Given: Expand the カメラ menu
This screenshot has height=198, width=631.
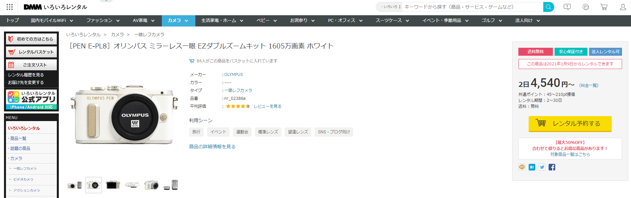Looking at the screenshot, I should point(178,21).
